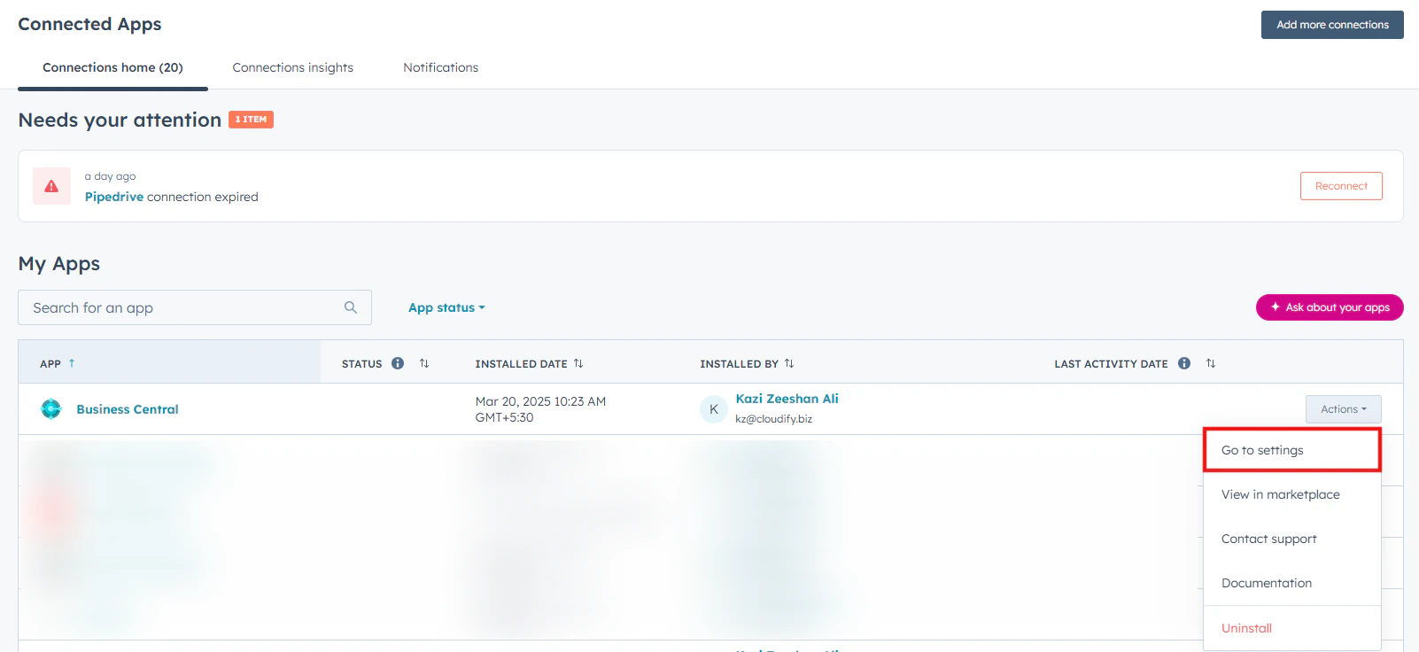Click the red warning alert icon
This screenshot has height=652, width=1419.
pos(51,186)
